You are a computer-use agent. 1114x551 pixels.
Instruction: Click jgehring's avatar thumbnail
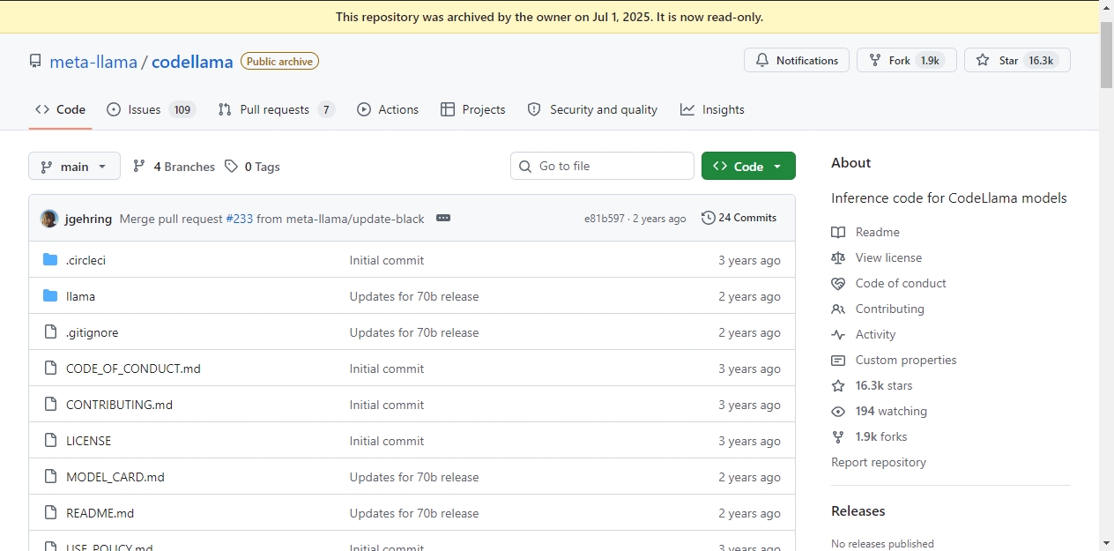49,219
